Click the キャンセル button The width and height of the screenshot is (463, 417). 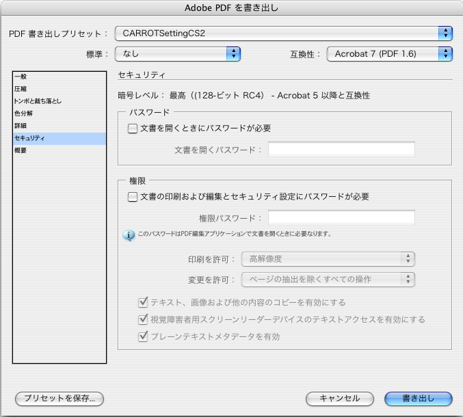[x=340, y=399]
